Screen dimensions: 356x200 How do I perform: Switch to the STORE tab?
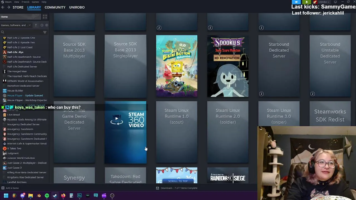click(x=18, y=7)
